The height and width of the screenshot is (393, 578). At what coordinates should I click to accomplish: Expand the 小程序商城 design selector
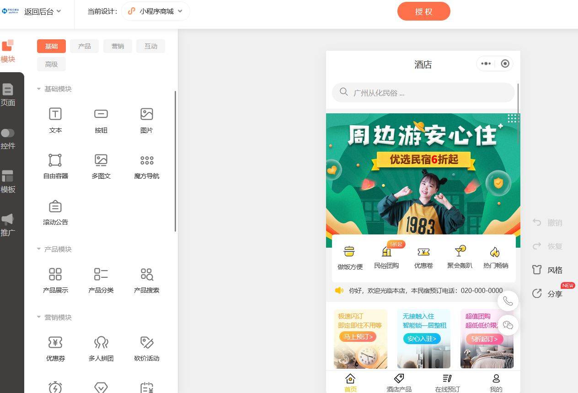(156, 11)
